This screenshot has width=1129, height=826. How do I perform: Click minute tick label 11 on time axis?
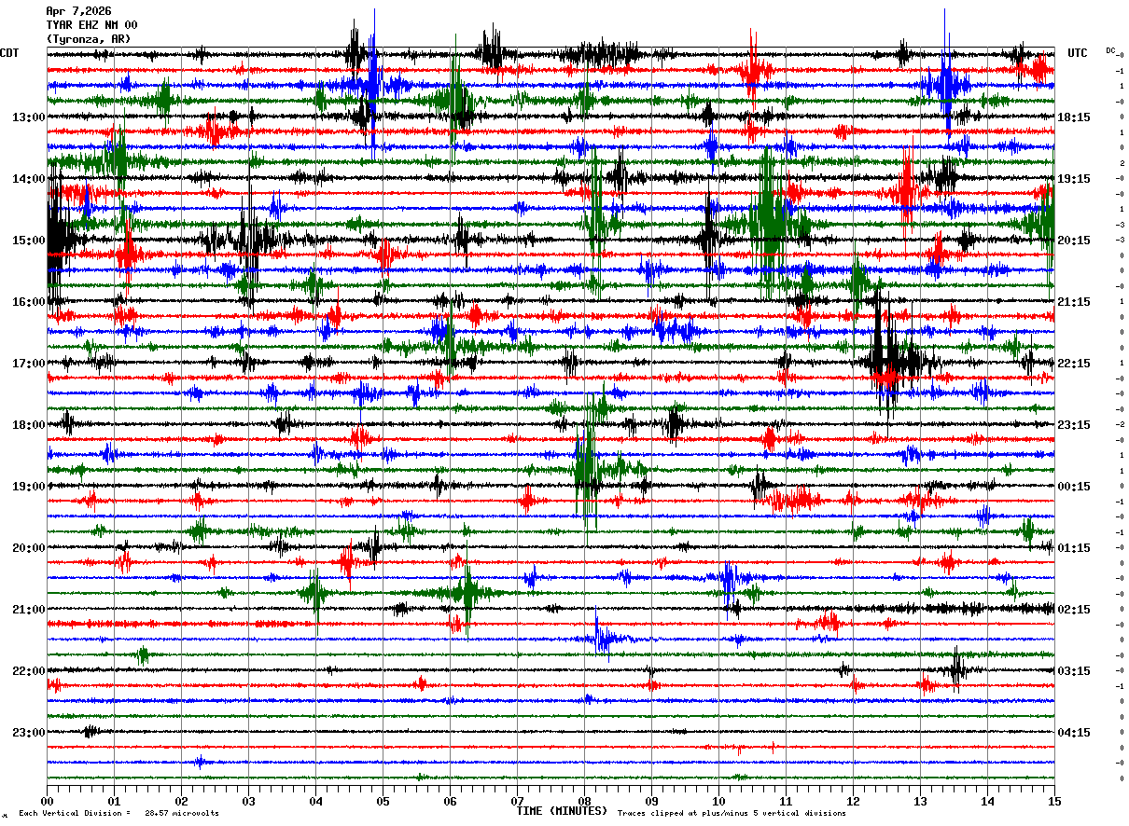point(786,801)
